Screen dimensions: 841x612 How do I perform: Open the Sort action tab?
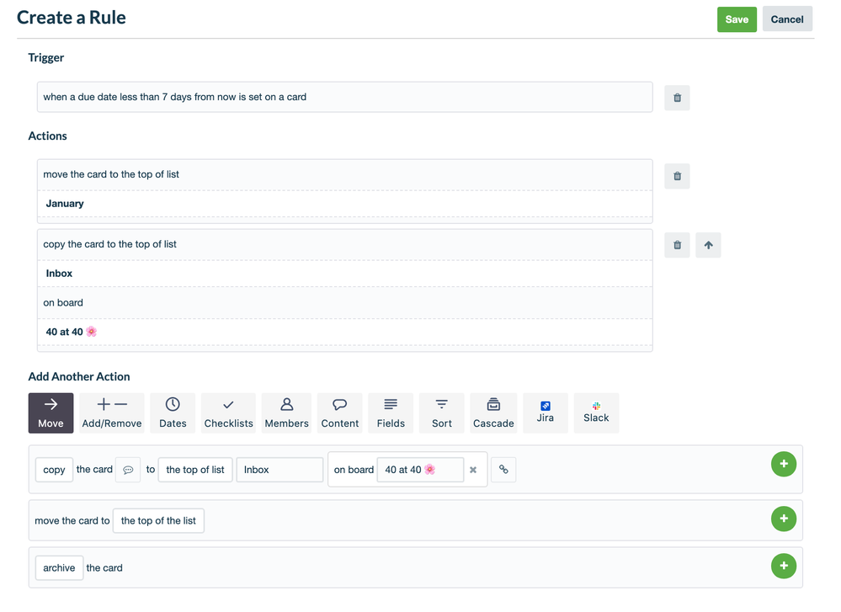[x=441, y=413]
